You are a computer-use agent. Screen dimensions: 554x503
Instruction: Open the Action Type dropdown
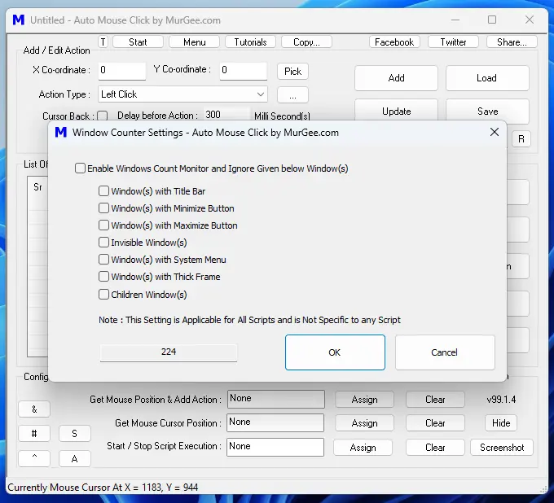182,94
